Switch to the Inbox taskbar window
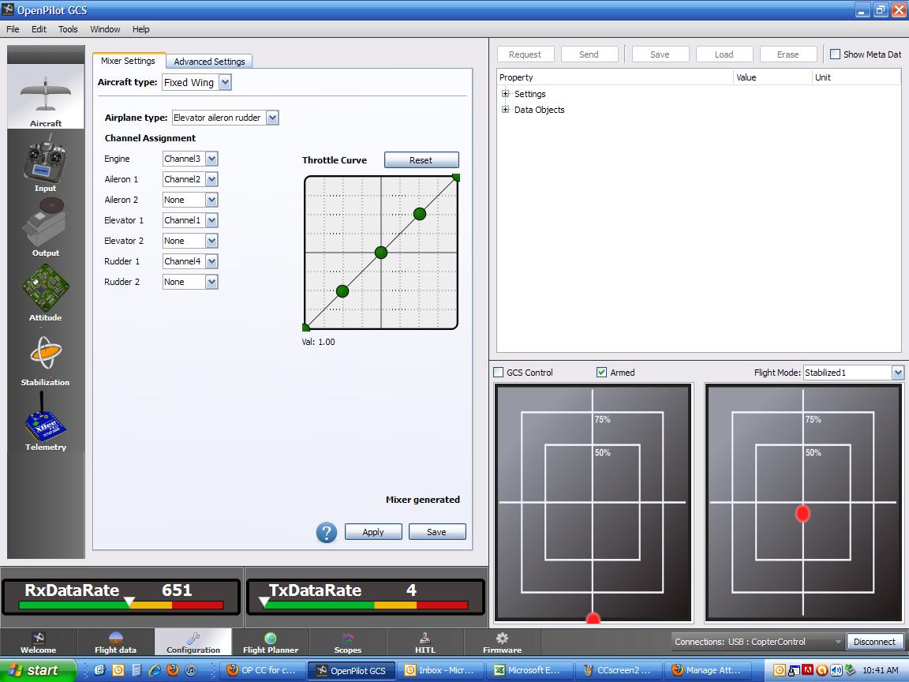Viewport: 909px width, 682px height. pos(440,670)
